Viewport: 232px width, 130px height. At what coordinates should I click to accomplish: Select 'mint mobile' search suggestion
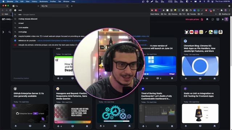pyautogui.click(x=81, y=27)
